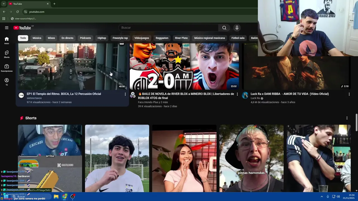This screenshot has height=201, width=358.
Task: Select the River Plate filter chip
Action: (x=181, y=38)
